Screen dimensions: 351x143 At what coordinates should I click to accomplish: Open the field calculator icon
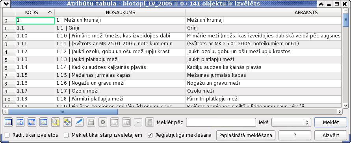click(149, 123)
